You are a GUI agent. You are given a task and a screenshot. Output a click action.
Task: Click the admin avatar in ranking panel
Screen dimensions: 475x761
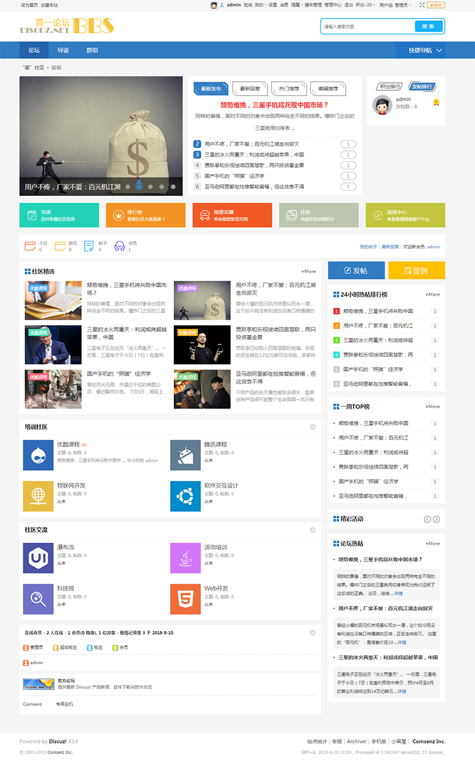(x=381, y=105)
